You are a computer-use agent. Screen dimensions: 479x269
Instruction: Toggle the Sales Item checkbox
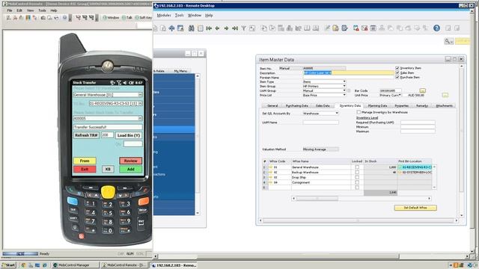(x=397, y=72)
